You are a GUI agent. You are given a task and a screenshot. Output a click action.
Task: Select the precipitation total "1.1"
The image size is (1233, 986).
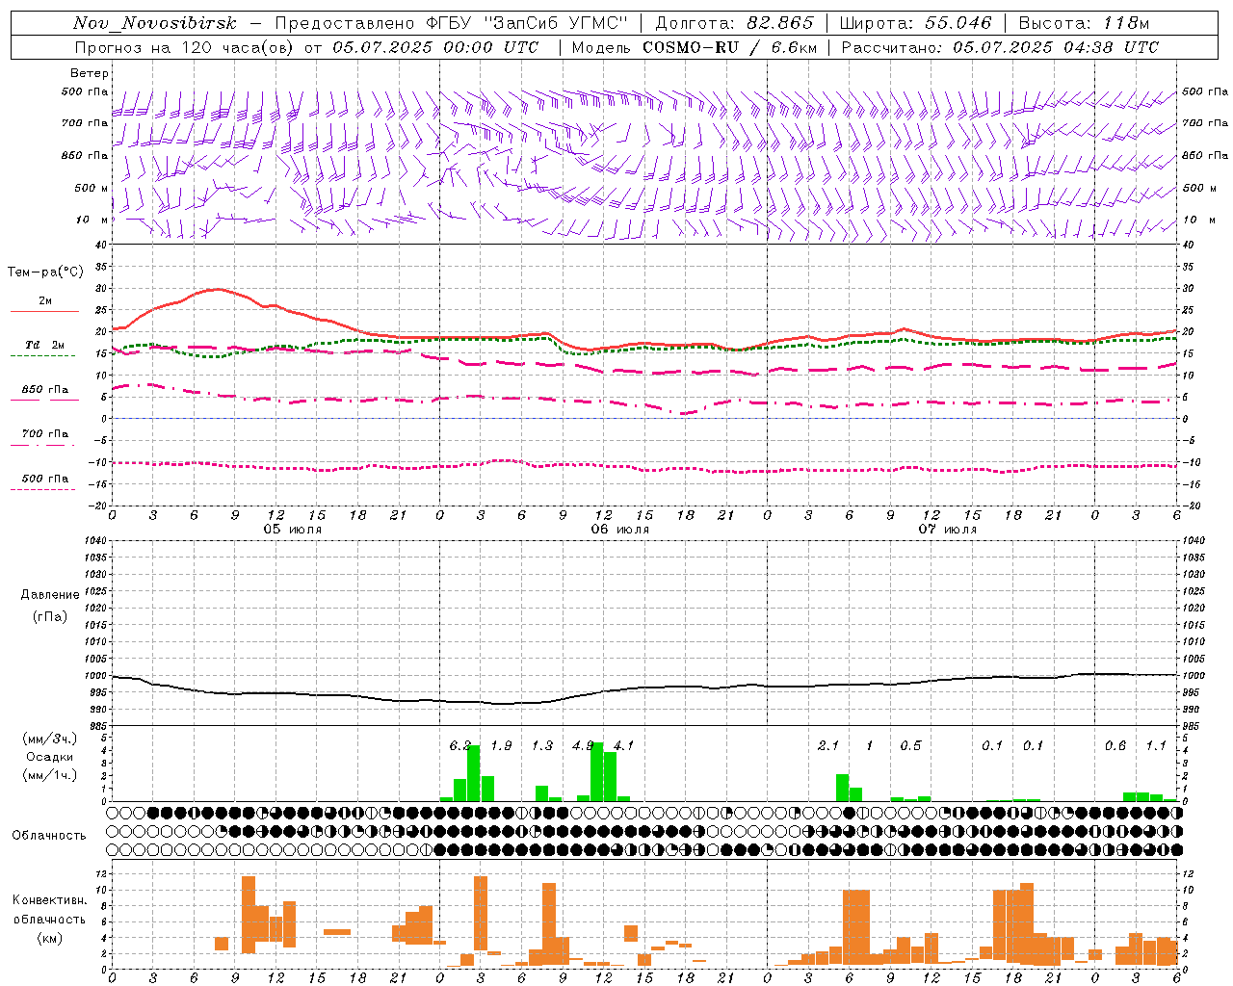click(x=1156, y=745)
